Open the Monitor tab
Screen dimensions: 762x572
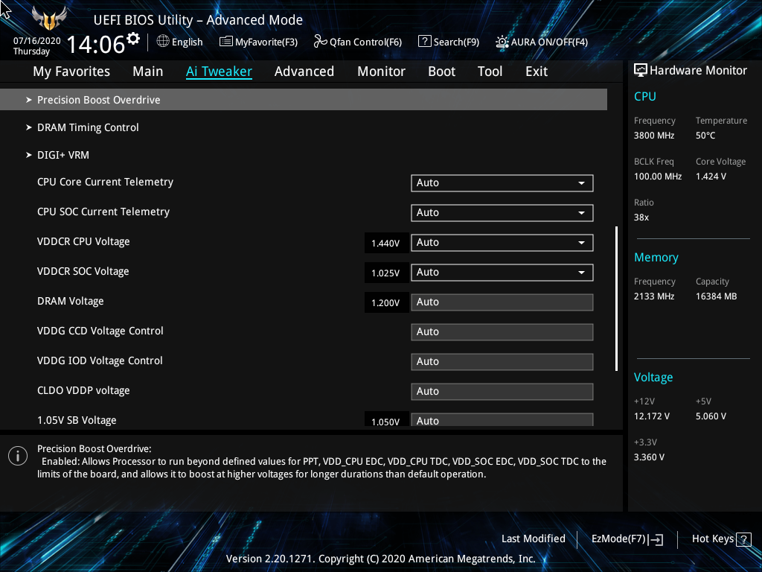pyautogui.click(x=381, y=71)
